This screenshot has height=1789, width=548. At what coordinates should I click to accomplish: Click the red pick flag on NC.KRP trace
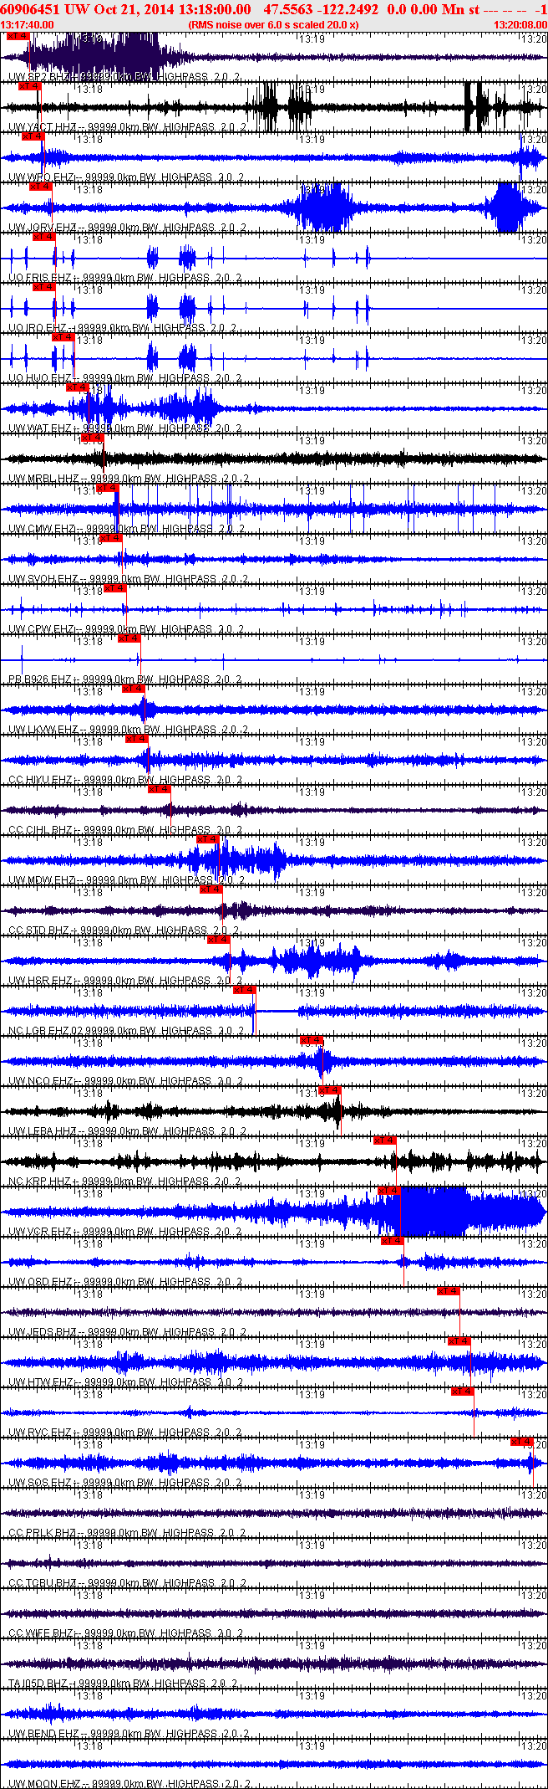pyautogui.click(x=384, y=1141)
